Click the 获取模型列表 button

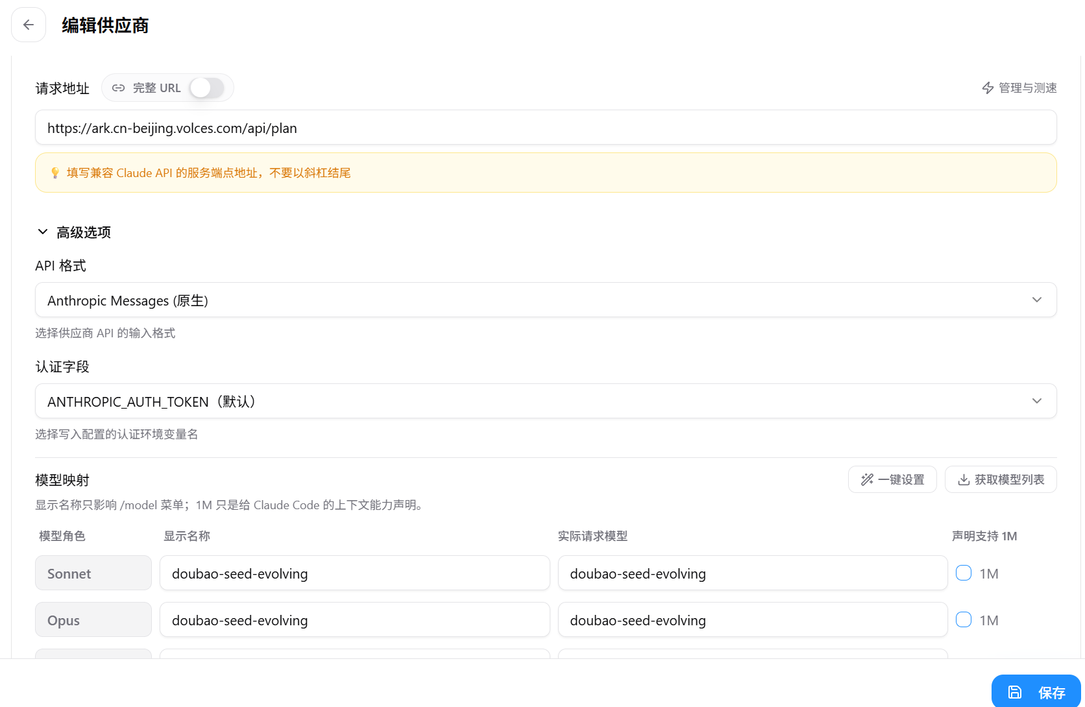pyautogui.click(x=1001, y=479)
